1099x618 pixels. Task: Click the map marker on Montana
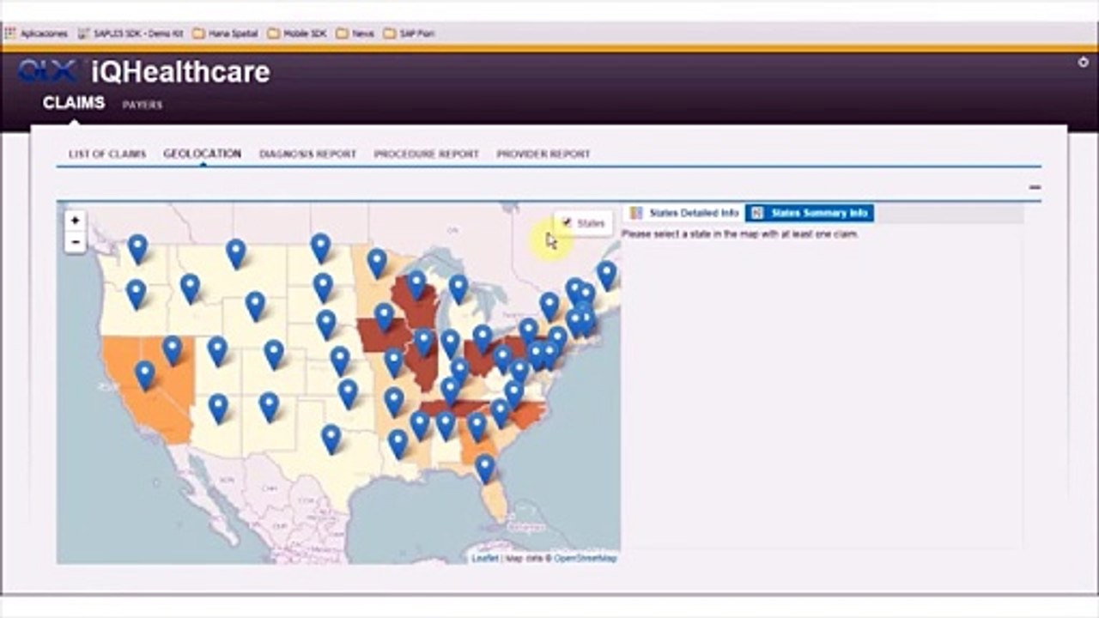click(x=236, y=253)
